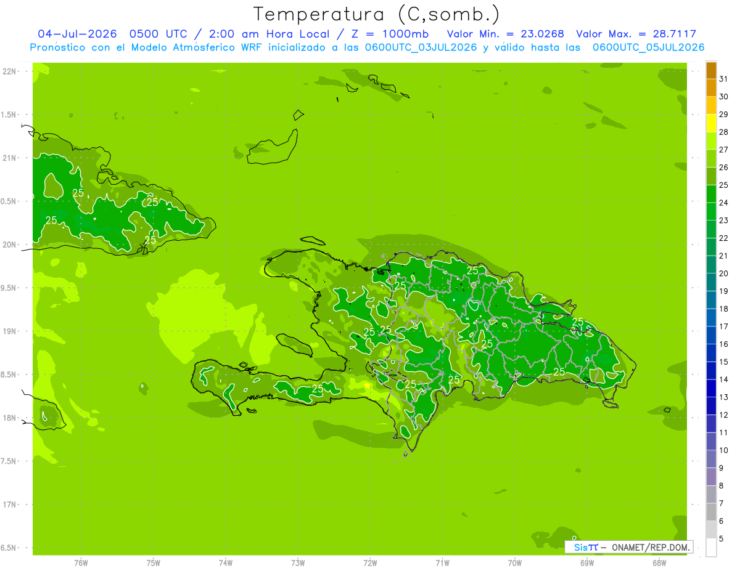This screenshot has width=740, height=571.
Task: Click the valid-until time "0600UTC_05JUL2026"
Action: pyautogui.click(x=648, y=47)
